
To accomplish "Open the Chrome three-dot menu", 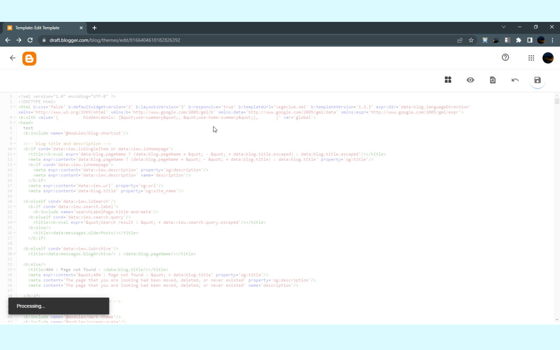I will [x=552, y=40].
